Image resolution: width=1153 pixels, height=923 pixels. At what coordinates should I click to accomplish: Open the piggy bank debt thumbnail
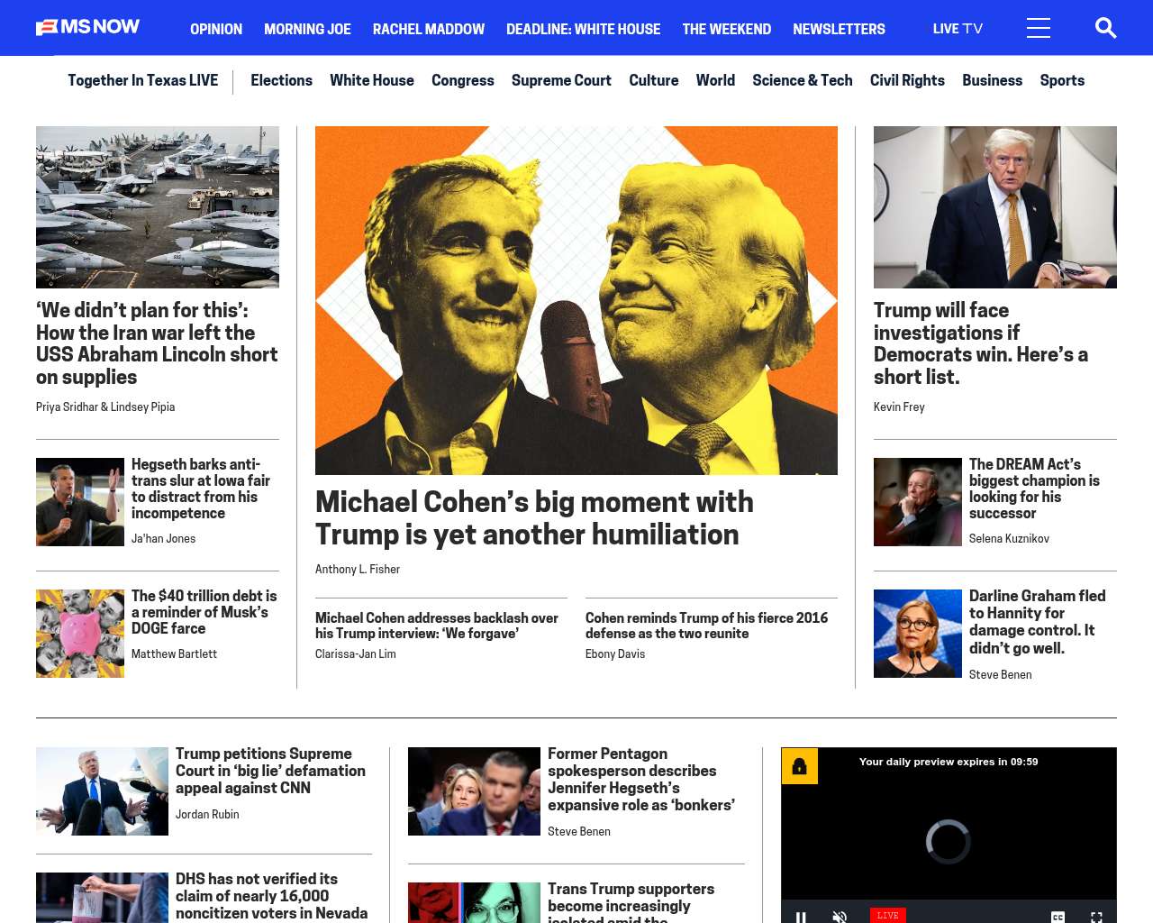pyautogui.click(x=80, y=634)
